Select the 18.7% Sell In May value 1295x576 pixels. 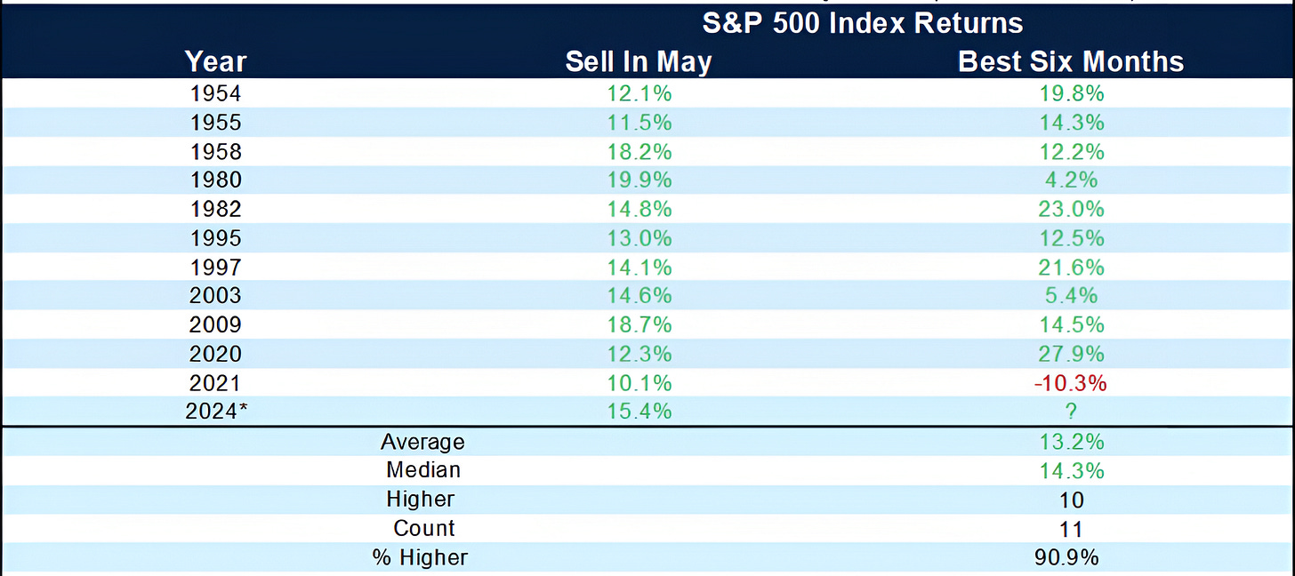coord(639,324)
